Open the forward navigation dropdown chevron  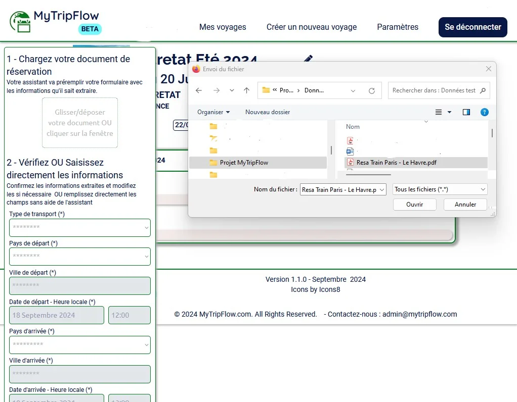coord(231,90)
